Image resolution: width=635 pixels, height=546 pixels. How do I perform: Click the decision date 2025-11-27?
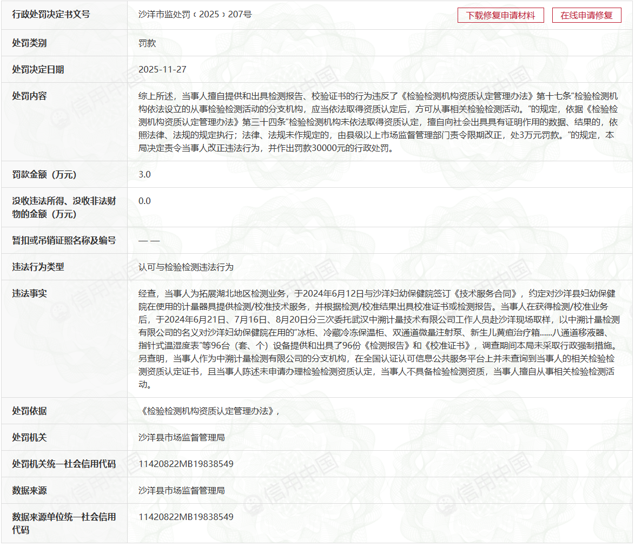[162, 69]
